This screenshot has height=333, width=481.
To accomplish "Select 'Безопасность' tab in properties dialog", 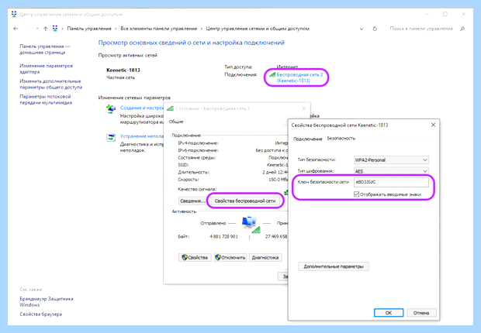I will tap(341, 139).
